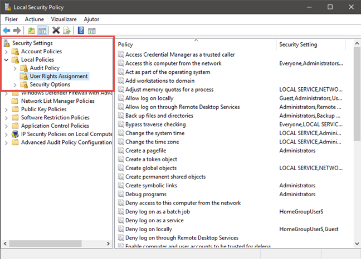Click the policy icon beside Allow log on locally

(x=121, y=98)
